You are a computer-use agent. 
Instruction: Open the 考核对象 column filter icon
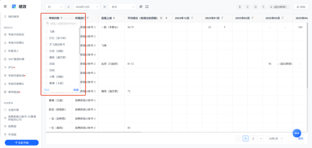point(62,18)
